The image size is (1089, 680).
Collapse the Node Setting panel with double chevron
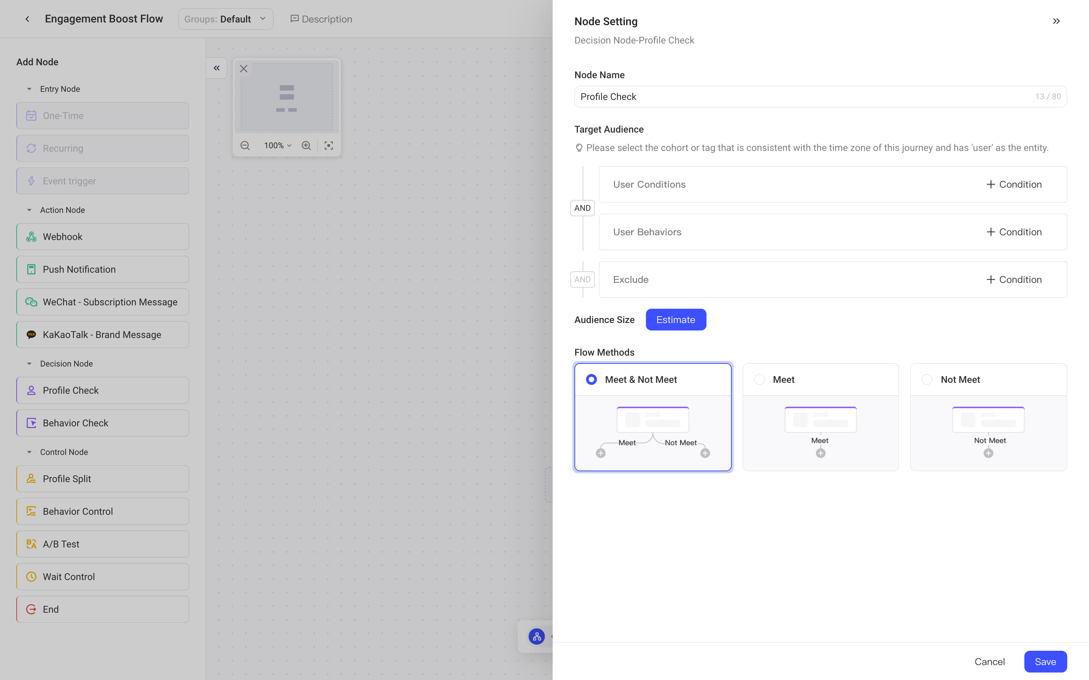1056,21
